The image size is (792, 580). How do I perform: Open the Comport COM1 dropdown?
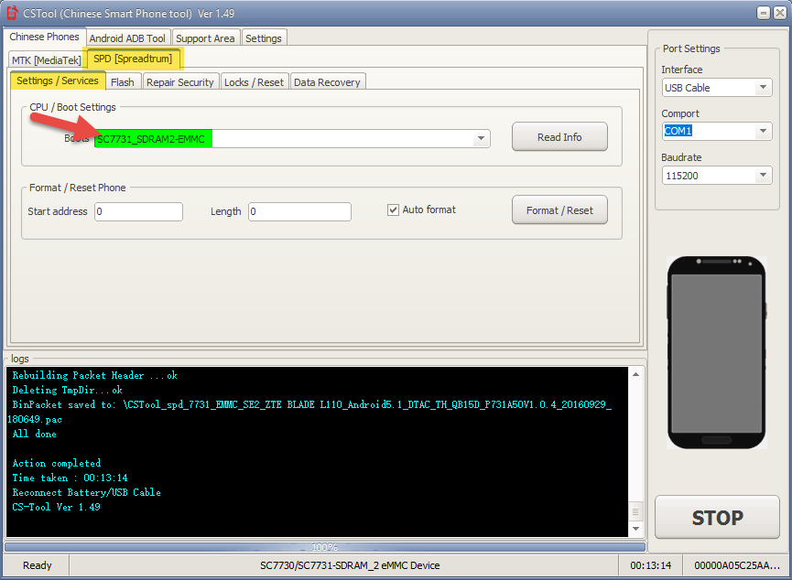(x=763, y=131)
